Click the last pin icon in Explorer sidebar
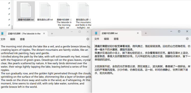The width and height of the screenshot is (191, 93). pyautogui.click(x=9, y=25)
